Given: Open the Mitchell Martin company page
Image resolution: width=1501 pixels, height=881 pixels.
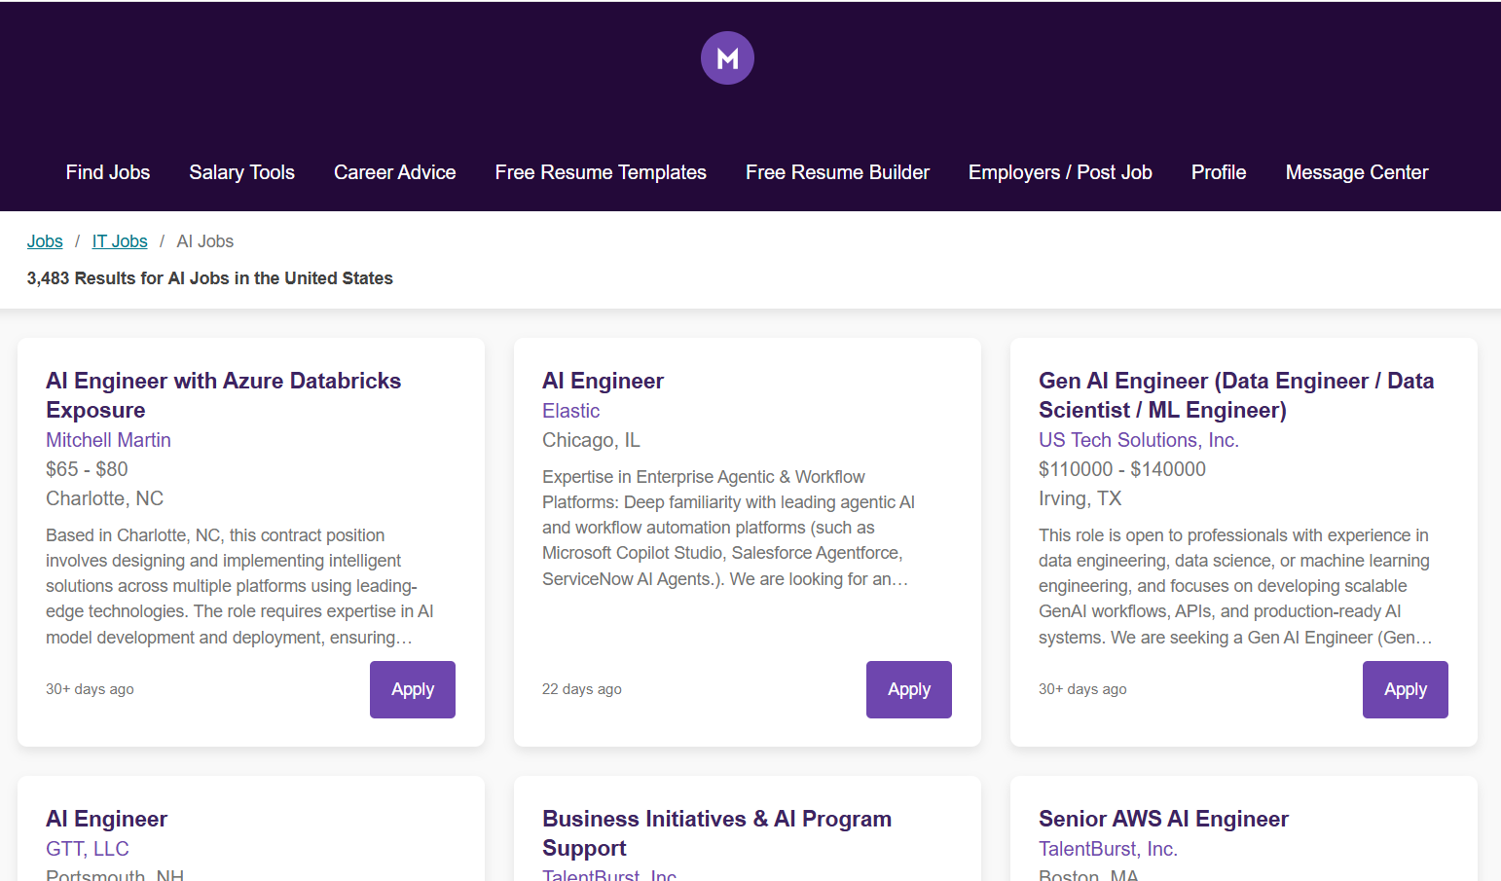Looking at the screenshot, I should point(107,440).
